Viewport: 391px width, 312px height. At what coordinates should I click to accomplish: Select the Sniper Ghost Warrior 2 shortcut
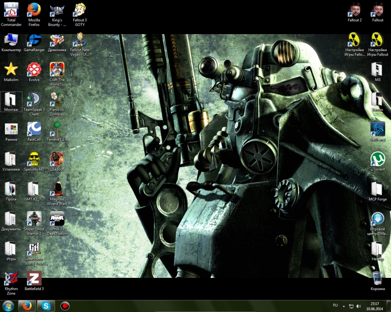tap(34, 223)
